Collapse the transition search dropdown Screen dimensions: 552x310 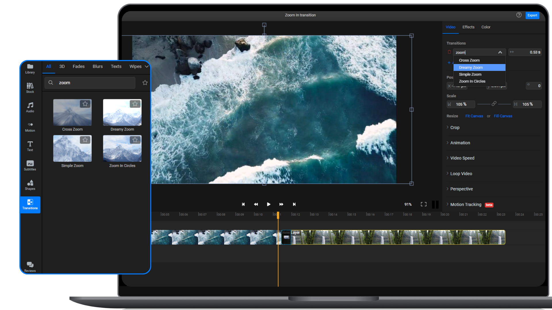pyautogui.click(x=500, y=52)
